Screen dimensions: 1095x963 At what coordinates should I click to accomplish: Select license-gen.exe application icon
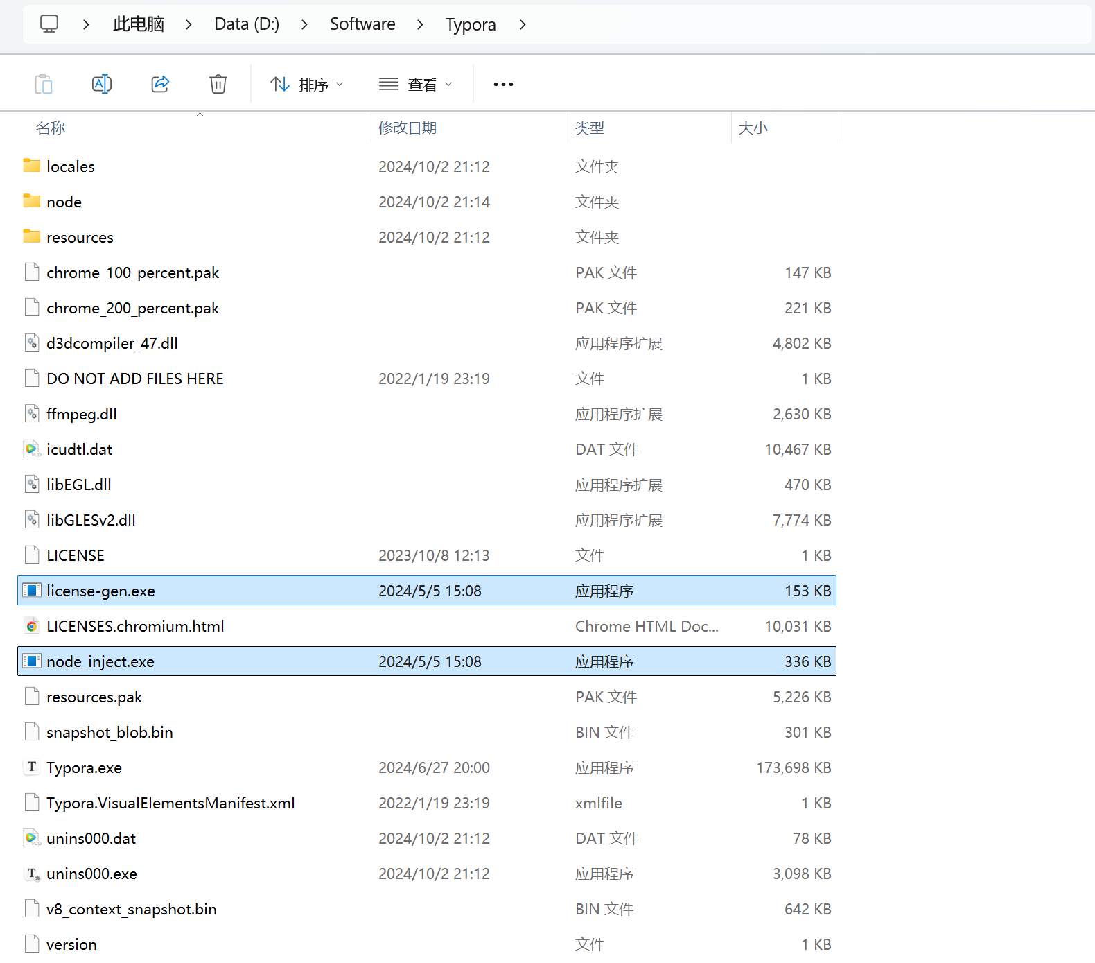click(32, 590)
